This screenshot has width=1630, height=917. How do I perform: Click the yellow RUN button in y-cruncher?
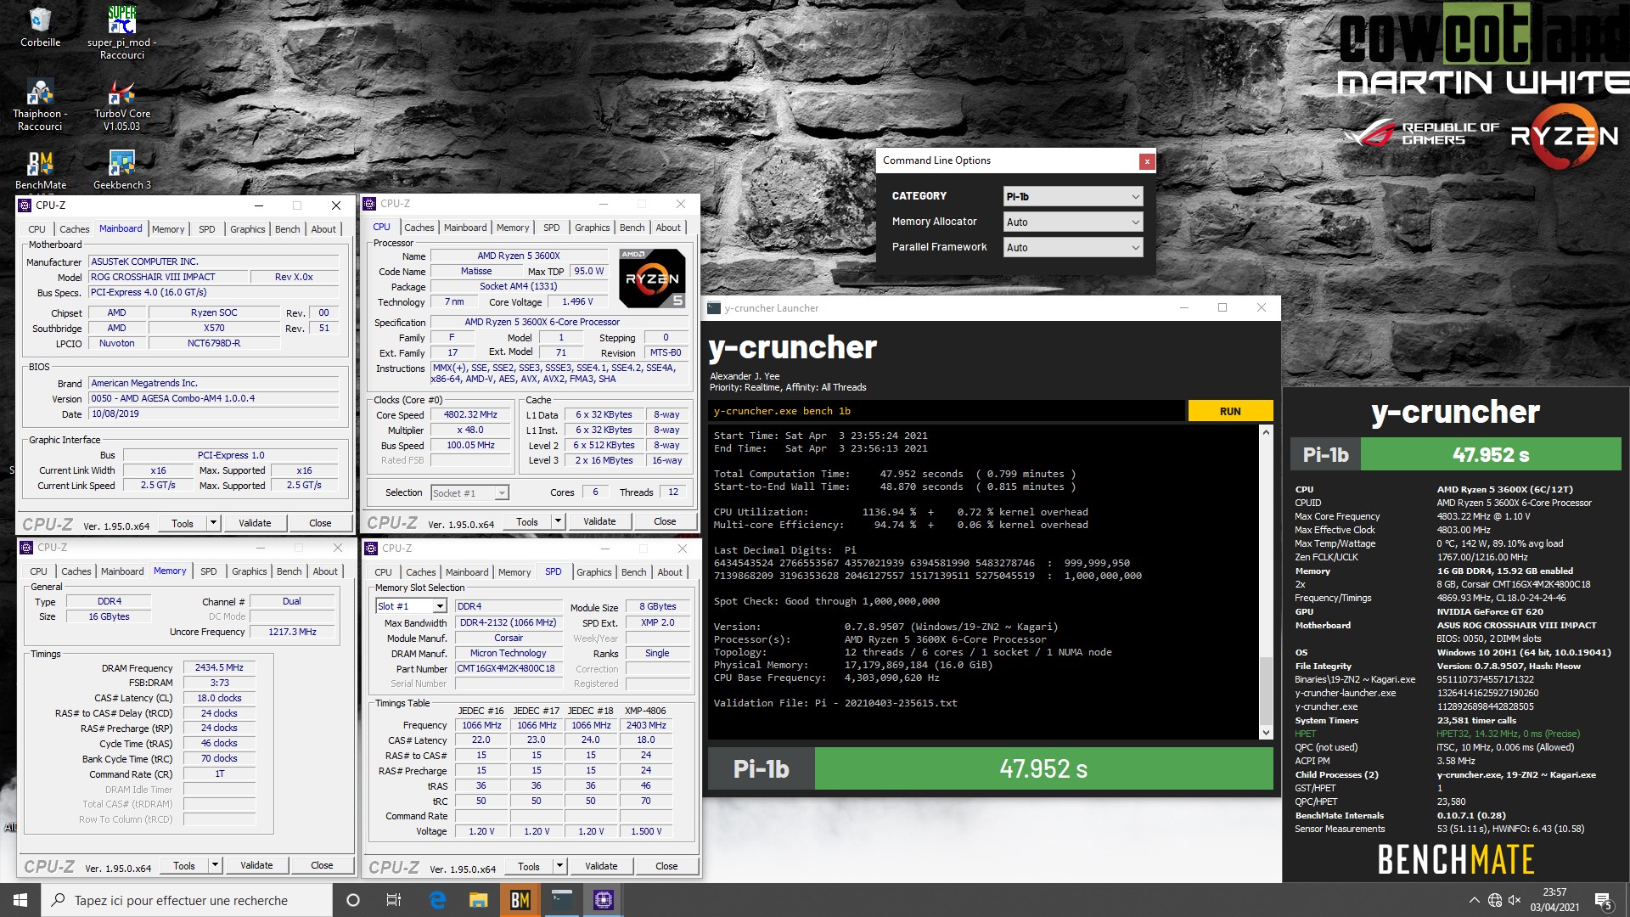point(1230,411)
